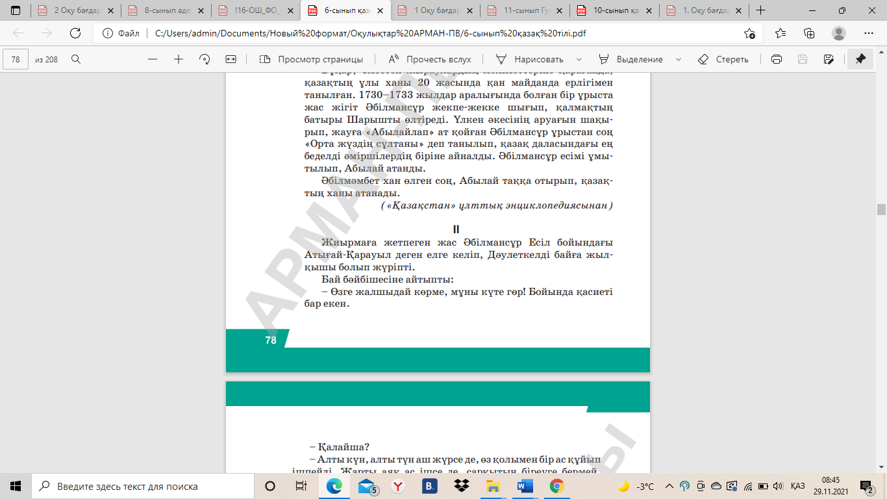View site information icon beside Файл

107,34
